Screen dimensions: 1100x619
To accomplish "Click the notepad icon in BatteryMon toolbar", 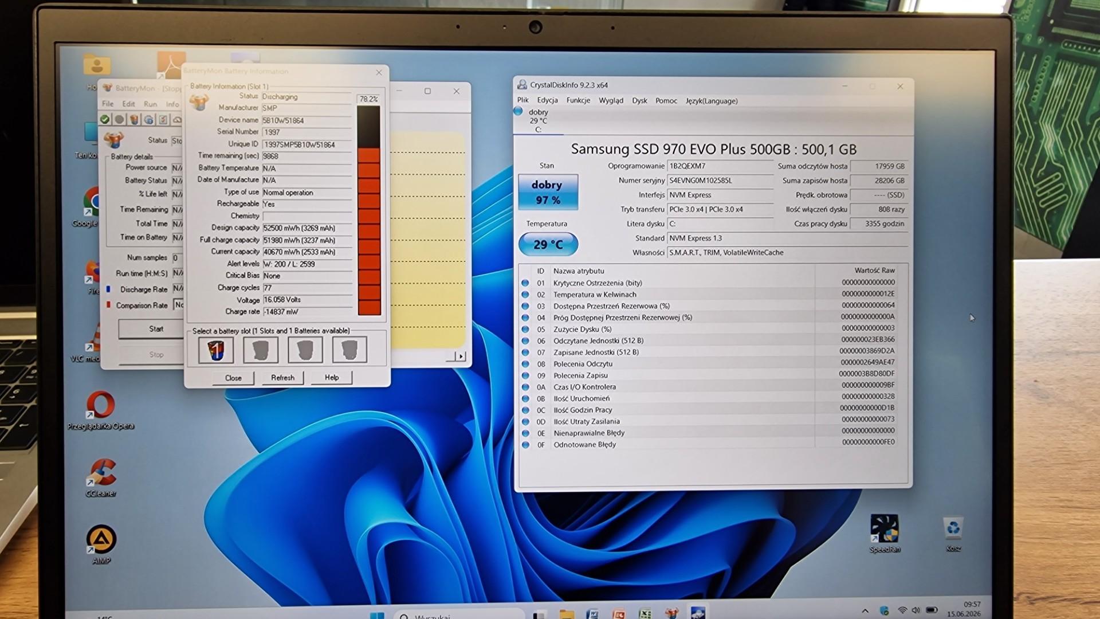I will (x=163, y=119).
